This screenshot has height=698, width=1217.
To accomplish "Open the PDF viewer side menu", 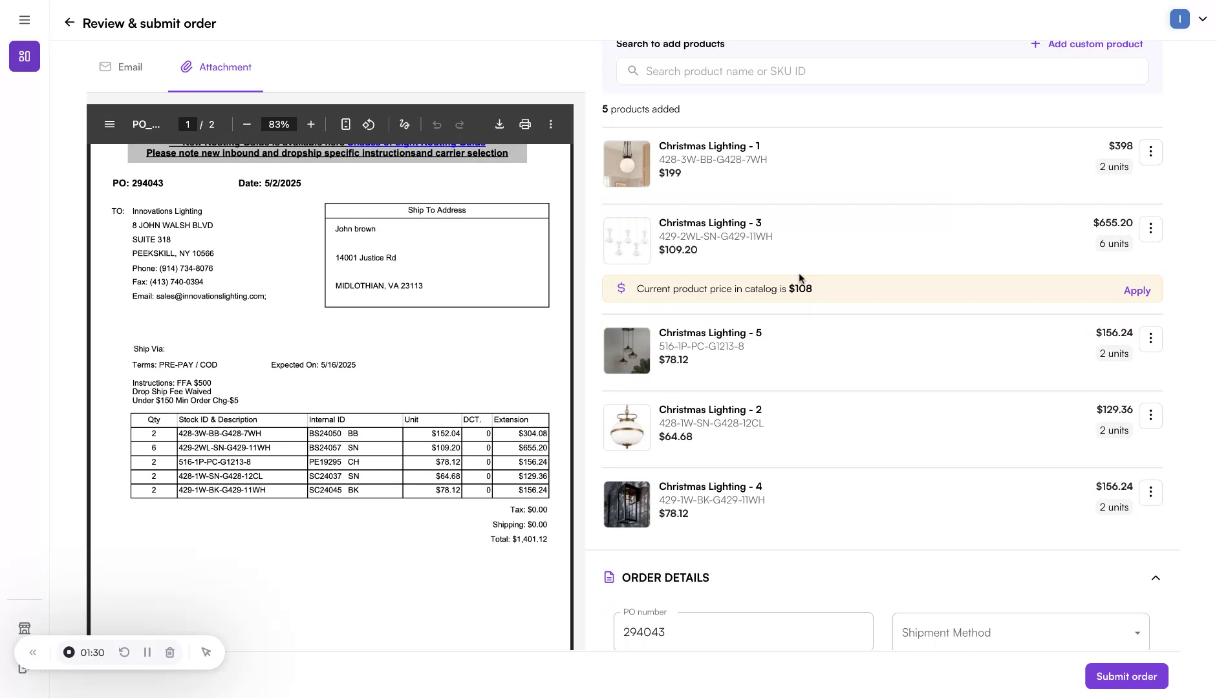I will pyautogui.click(x=109, y=124).
